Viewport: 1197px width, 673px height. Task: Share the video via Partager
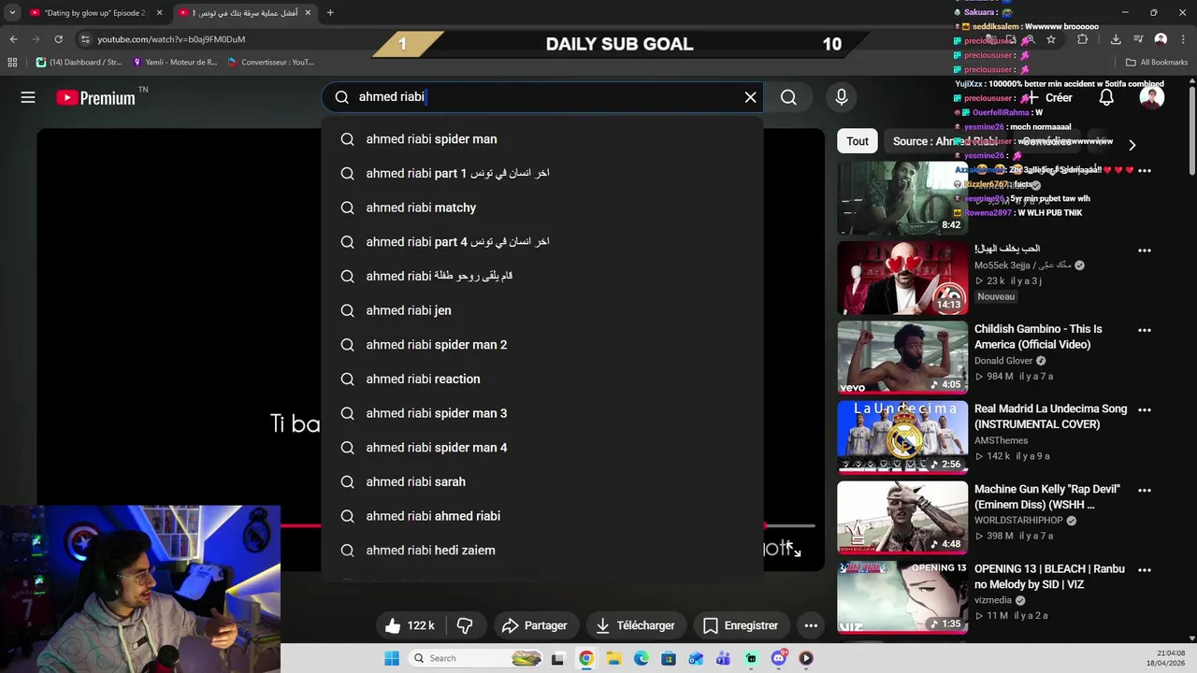tap(535, 625)
